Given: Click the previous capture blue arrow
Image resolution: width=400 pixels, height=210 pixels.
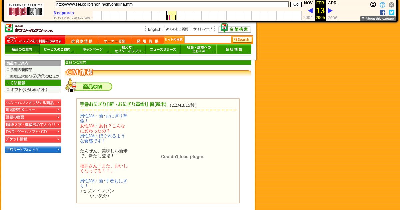Looking at the screenshot, I should (x=310, y=11).
